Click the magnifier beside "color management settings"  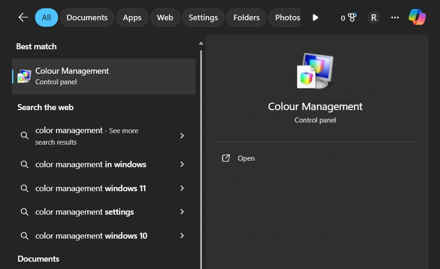click(x=24, y=212)
